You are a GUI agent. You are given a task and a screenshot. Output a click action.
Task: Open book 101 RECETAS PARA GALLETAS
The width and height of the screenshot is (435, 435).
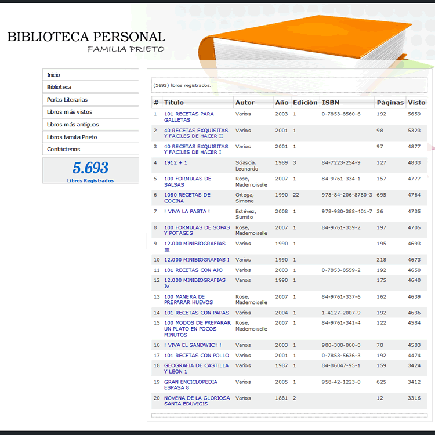[x=188, y=117]
